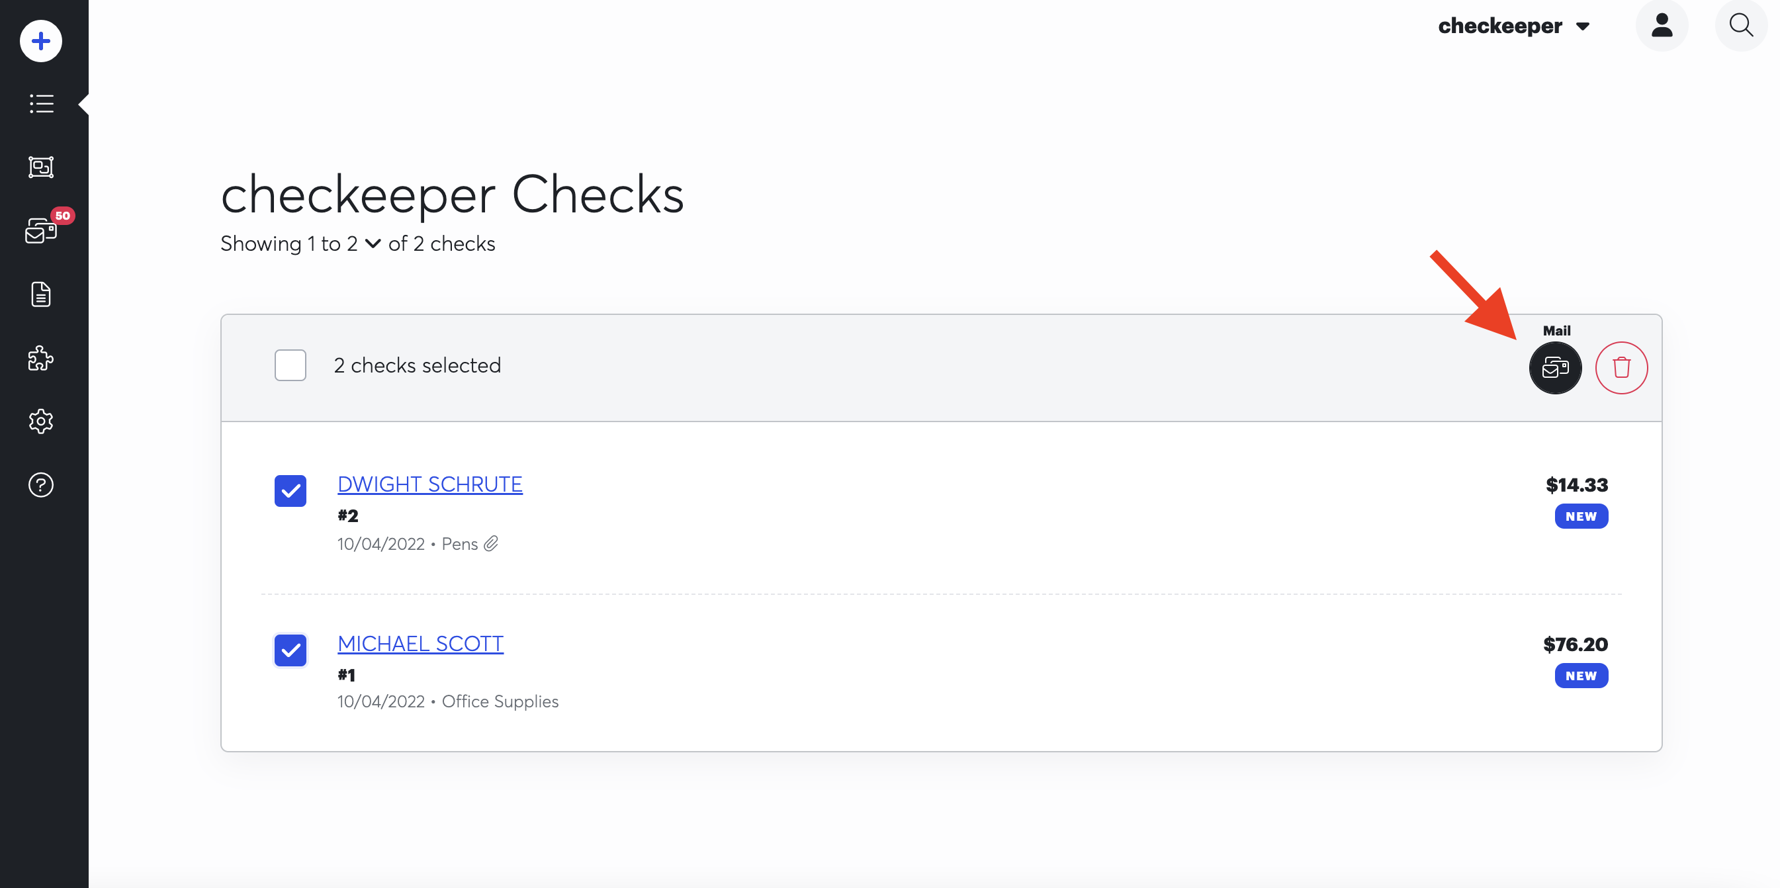
Task: Open the user profile icon
Action: coord(1662,25)
